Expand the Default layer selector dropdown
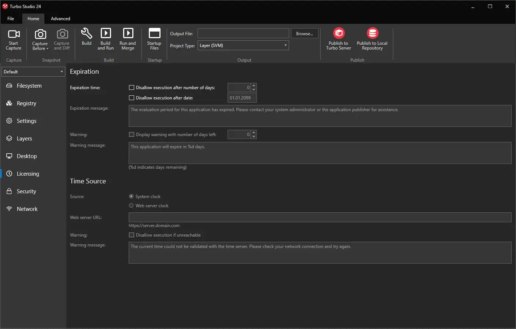The width and height of the screenshot is (516, 329). [x=33, y=72]
